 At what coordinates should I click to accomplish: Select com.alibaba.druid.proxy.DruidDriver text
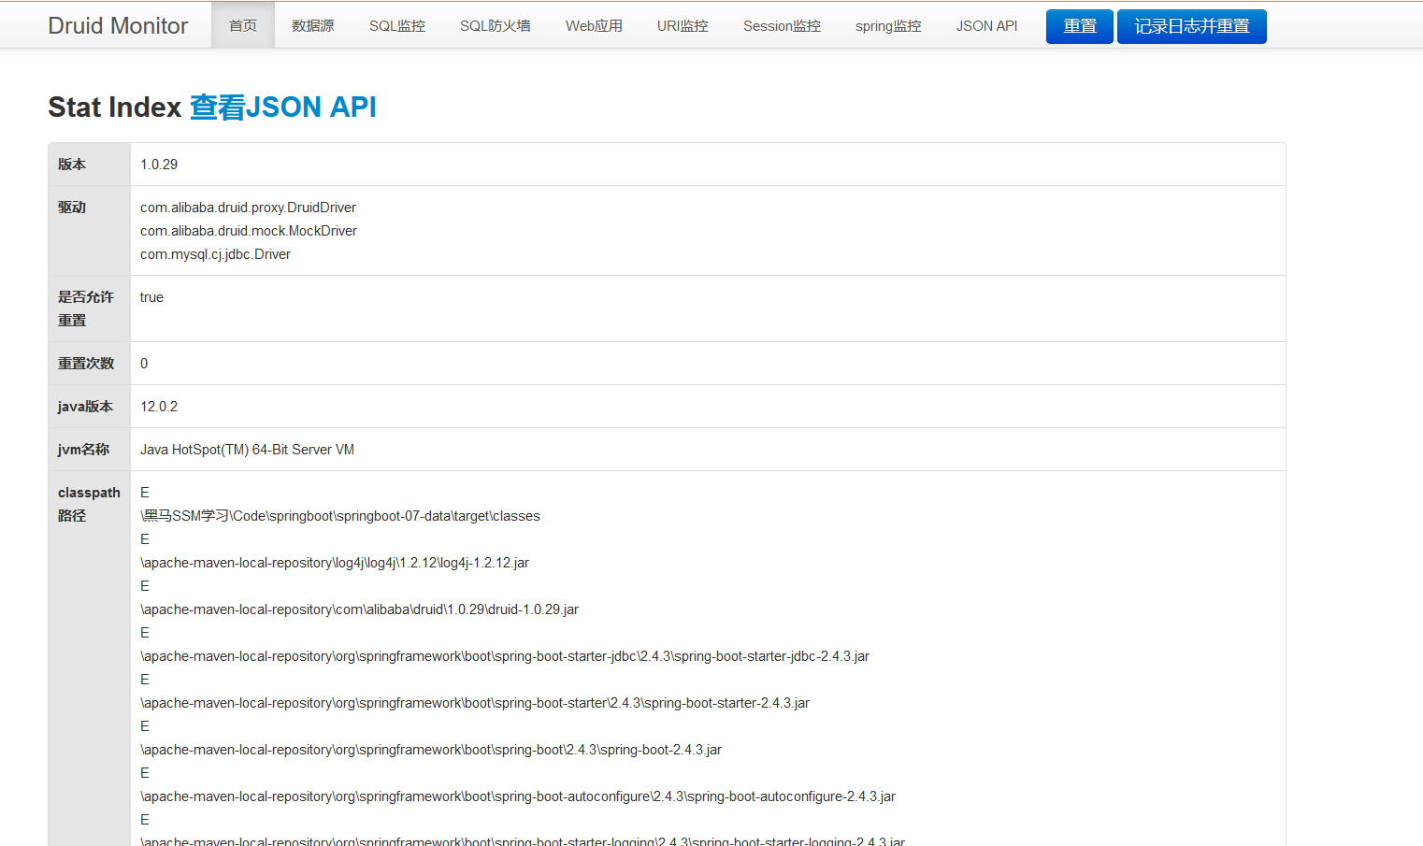click(x=248, y=208)
